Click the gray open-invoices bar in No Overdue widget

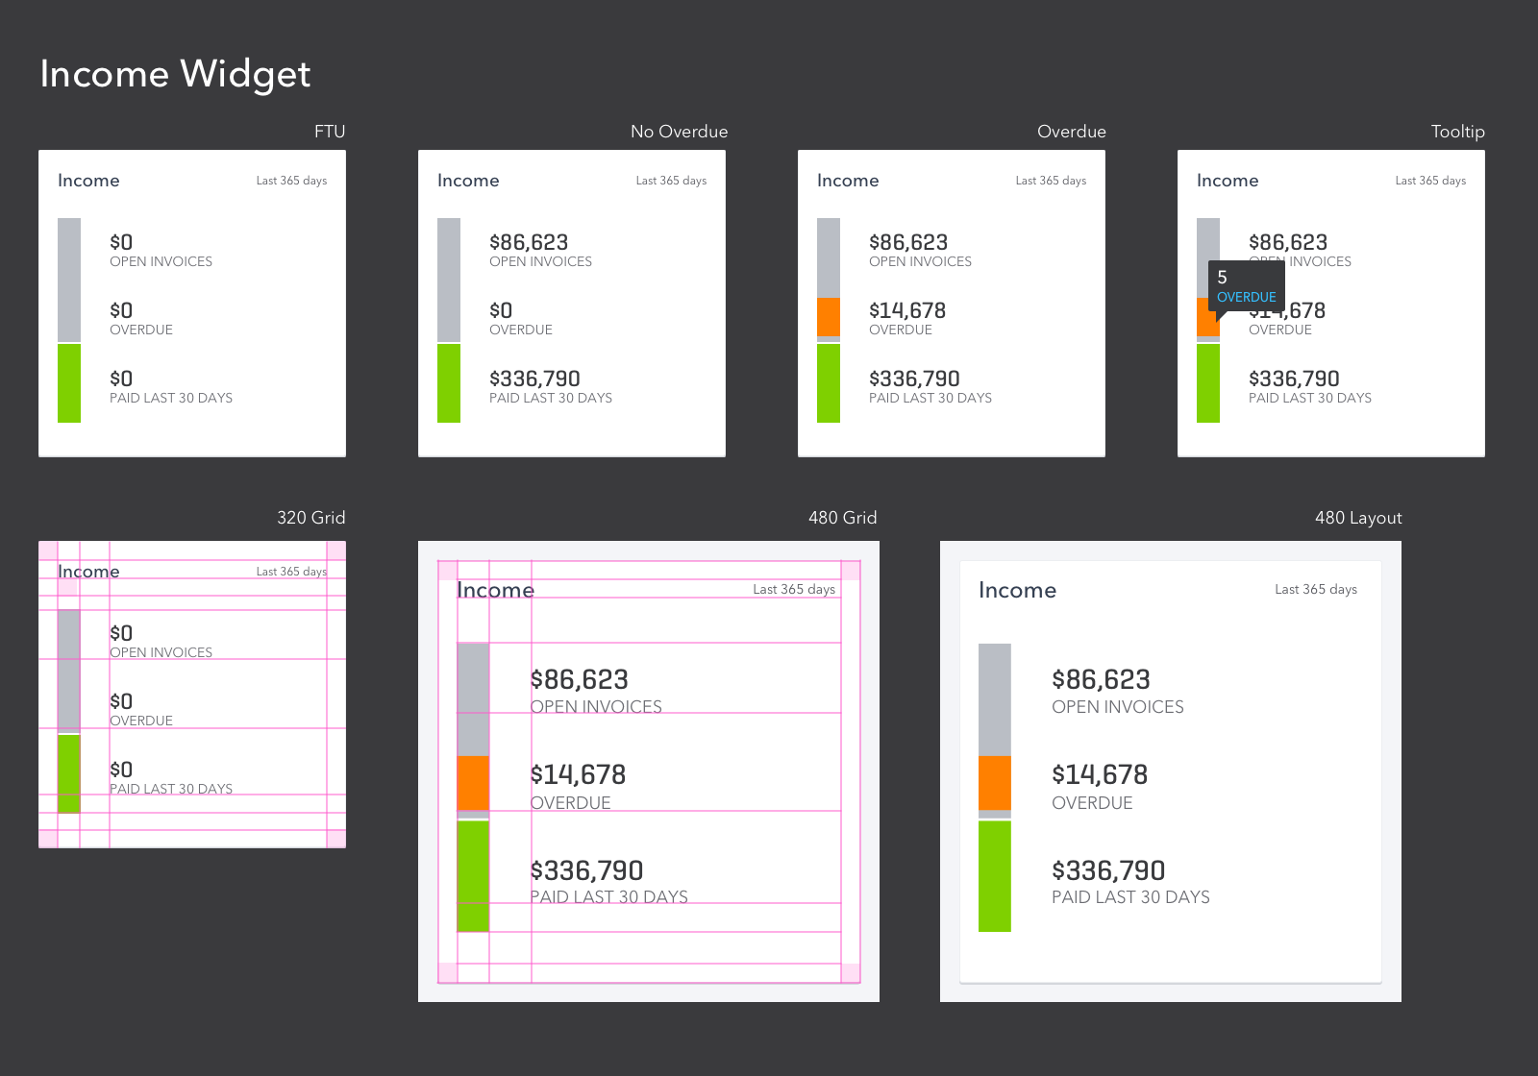449,280
